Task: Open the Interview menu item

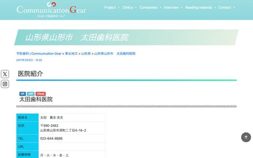Action: pos(171,8)
